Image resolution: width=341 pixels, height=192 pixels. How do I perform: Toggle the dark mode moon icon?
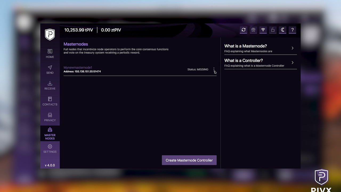click(283, 30)
